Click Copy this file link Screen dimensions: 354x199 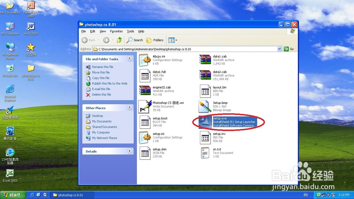pos(101,78)
